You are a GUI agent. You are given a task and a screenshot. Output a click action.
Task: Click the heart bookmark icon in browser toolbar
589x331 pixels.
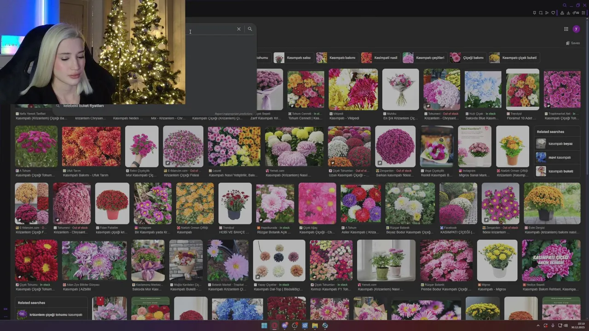553,12
